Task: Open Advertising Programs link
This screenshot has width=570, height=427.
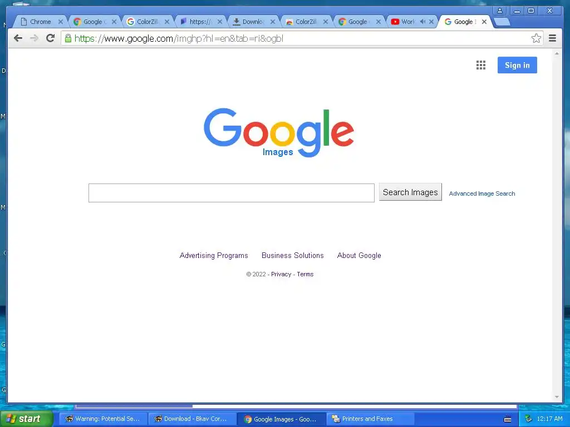Action: pos(214,256)
